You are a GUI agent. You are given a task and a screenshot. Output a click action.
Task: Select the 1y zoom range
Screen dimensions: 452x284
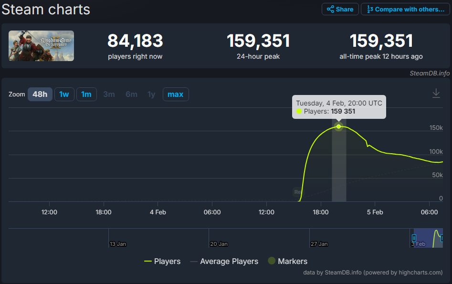coord(151,95)
